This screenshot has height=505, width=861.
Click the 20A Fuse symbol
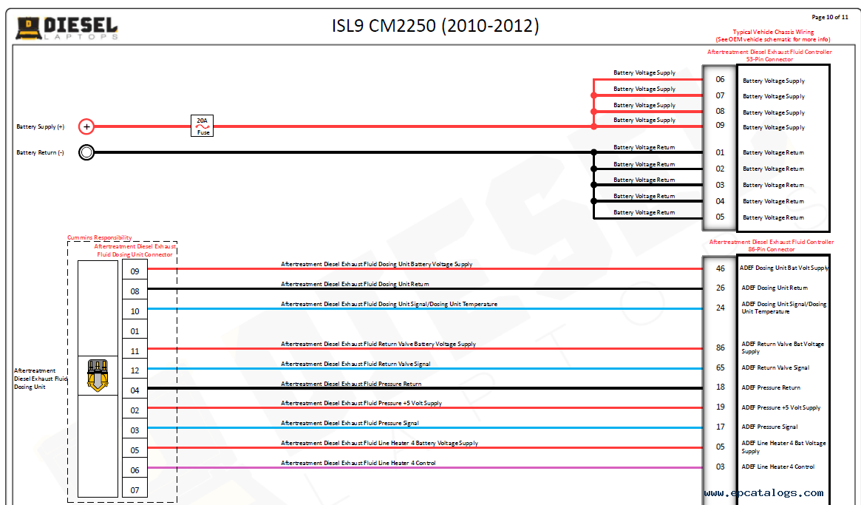coord(202,126)
